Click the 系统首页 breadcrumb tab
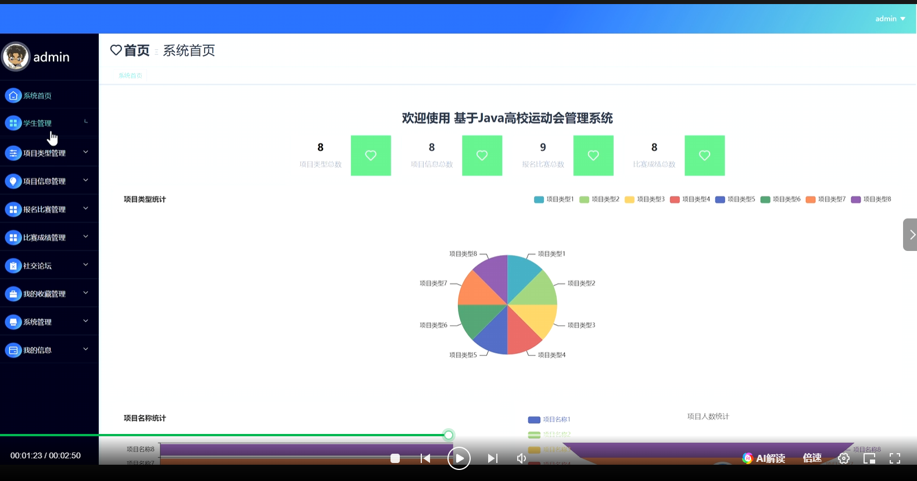This screenshot has height=481, width=917. pyautogui.click(x=130, y=76)
